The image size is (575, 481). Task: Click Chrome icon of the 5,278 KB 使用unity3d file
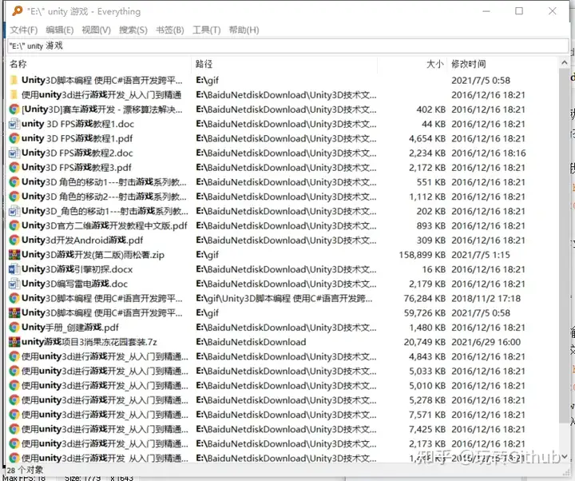click(x=14, y=400)
